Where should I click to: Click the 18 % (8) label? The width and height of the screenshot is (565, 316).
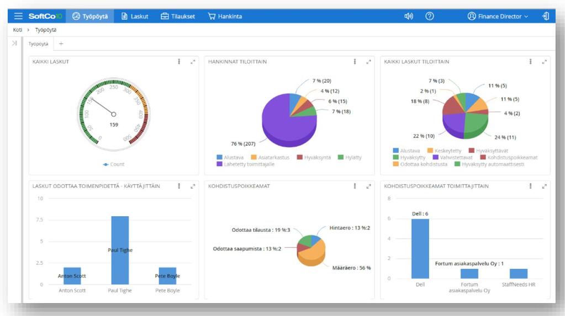(420, 101)
